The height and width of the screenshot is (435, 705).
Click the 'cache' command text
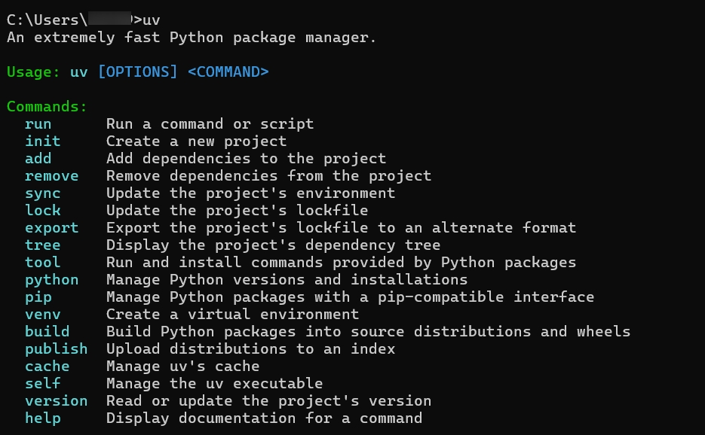click(x=48, y=367)
